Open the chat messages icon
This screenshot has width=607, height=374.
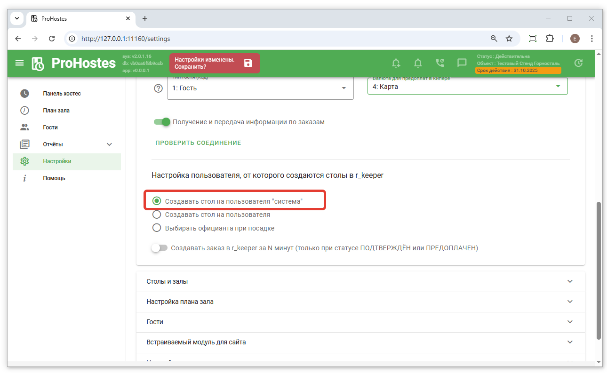[x=462, y=63]
